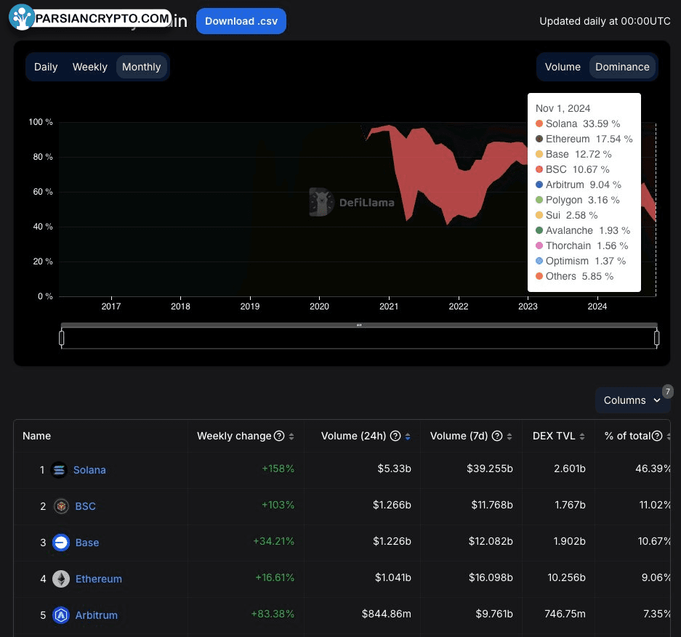Click the BSC chain logo icon

coord(61,506)
